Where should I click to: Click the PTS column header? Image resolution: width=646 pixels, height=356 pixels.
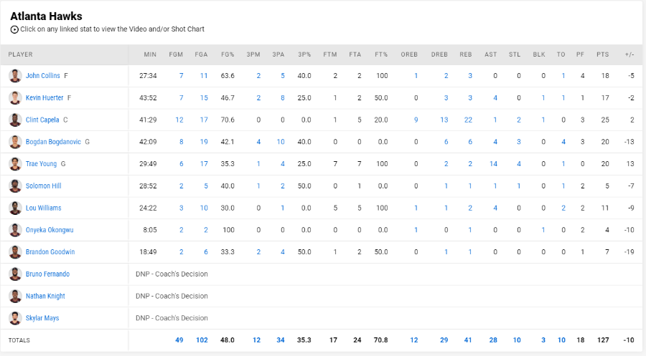pos(602,54)
